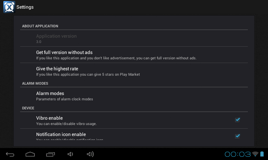Tap the Android home button icon

pos(30,154)
